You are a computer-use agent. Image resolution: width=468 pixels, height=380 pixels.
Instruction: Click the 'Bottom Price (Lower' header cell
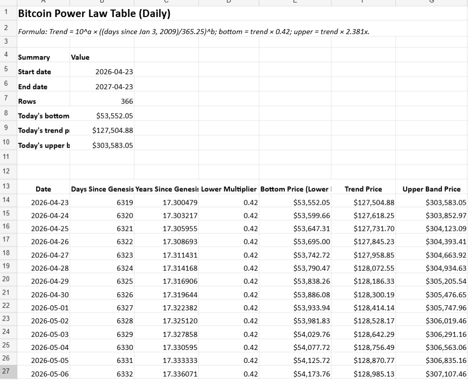[x=295, y=186]
